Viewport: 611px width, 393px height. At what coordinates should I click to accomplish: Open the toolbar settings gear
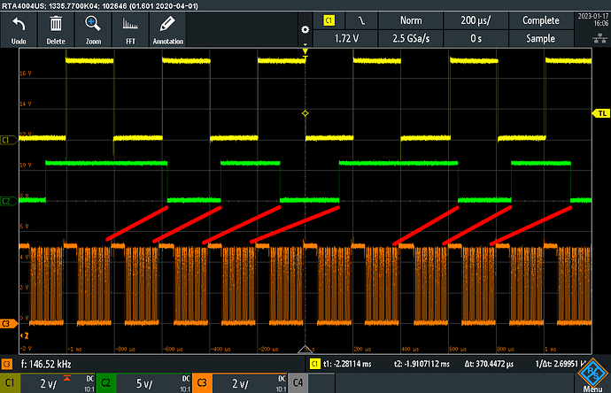click(x=305, y=29)
